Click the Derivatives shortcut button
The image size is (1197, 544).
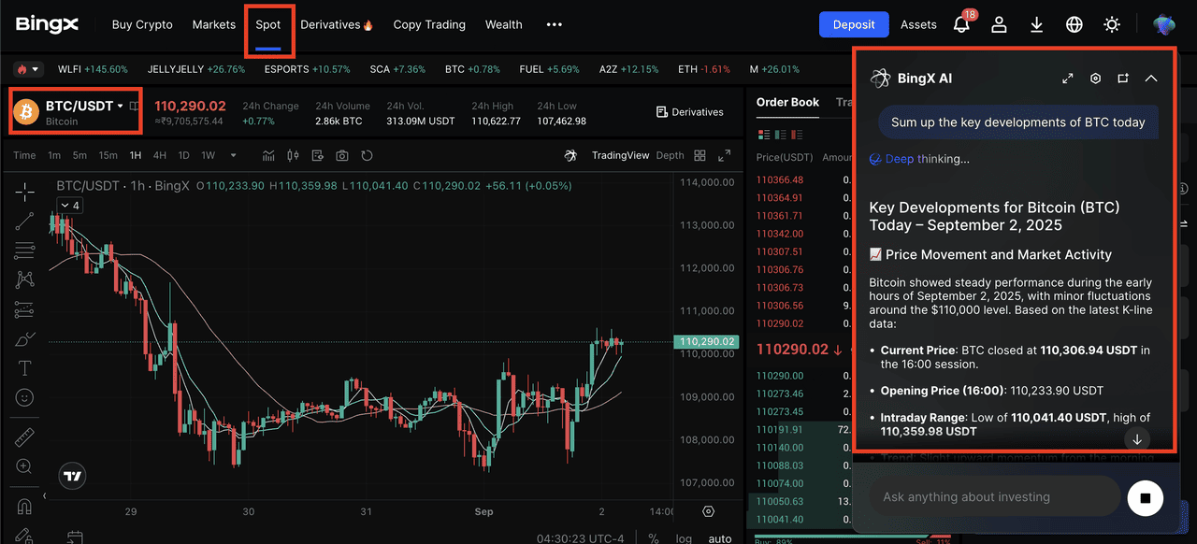click(690, 112)
